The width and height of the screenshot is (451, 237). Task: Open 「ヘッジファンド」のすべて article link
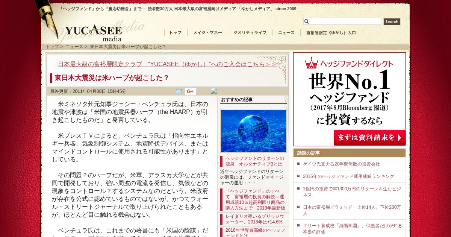point(255,199)
